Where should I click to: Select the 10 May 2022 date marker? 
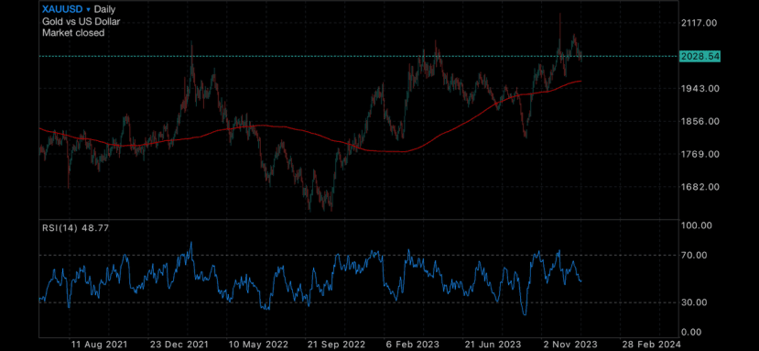pyautogui.click(x=257, y=344)
